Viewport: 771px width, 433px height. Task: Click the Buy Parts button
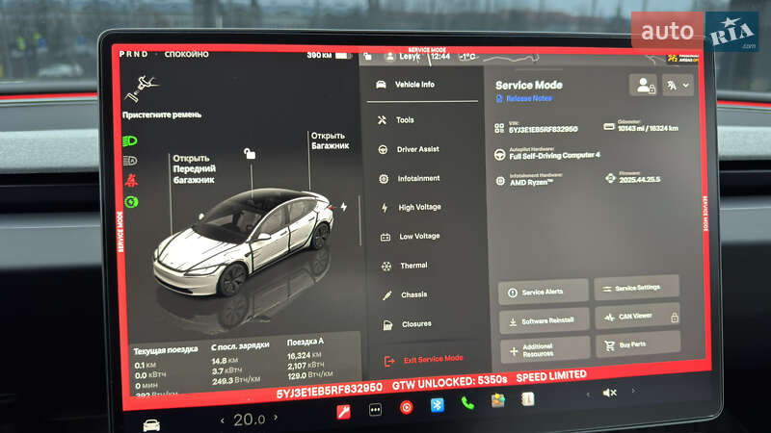[x=638, y=344]
